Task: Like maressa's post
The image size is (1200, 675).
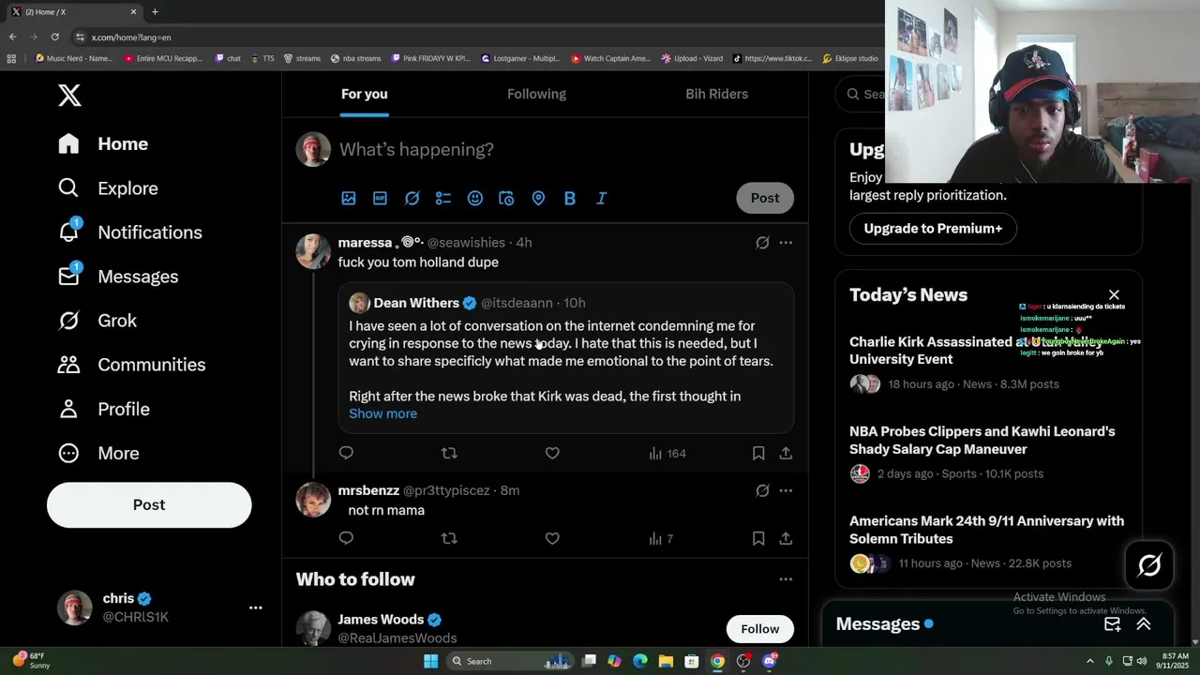Action: tap(552, 453)
